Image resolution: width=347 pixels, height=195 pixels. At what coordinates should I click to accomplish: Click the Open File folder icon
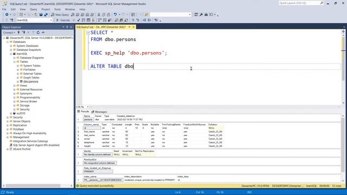tap(36, 15)
